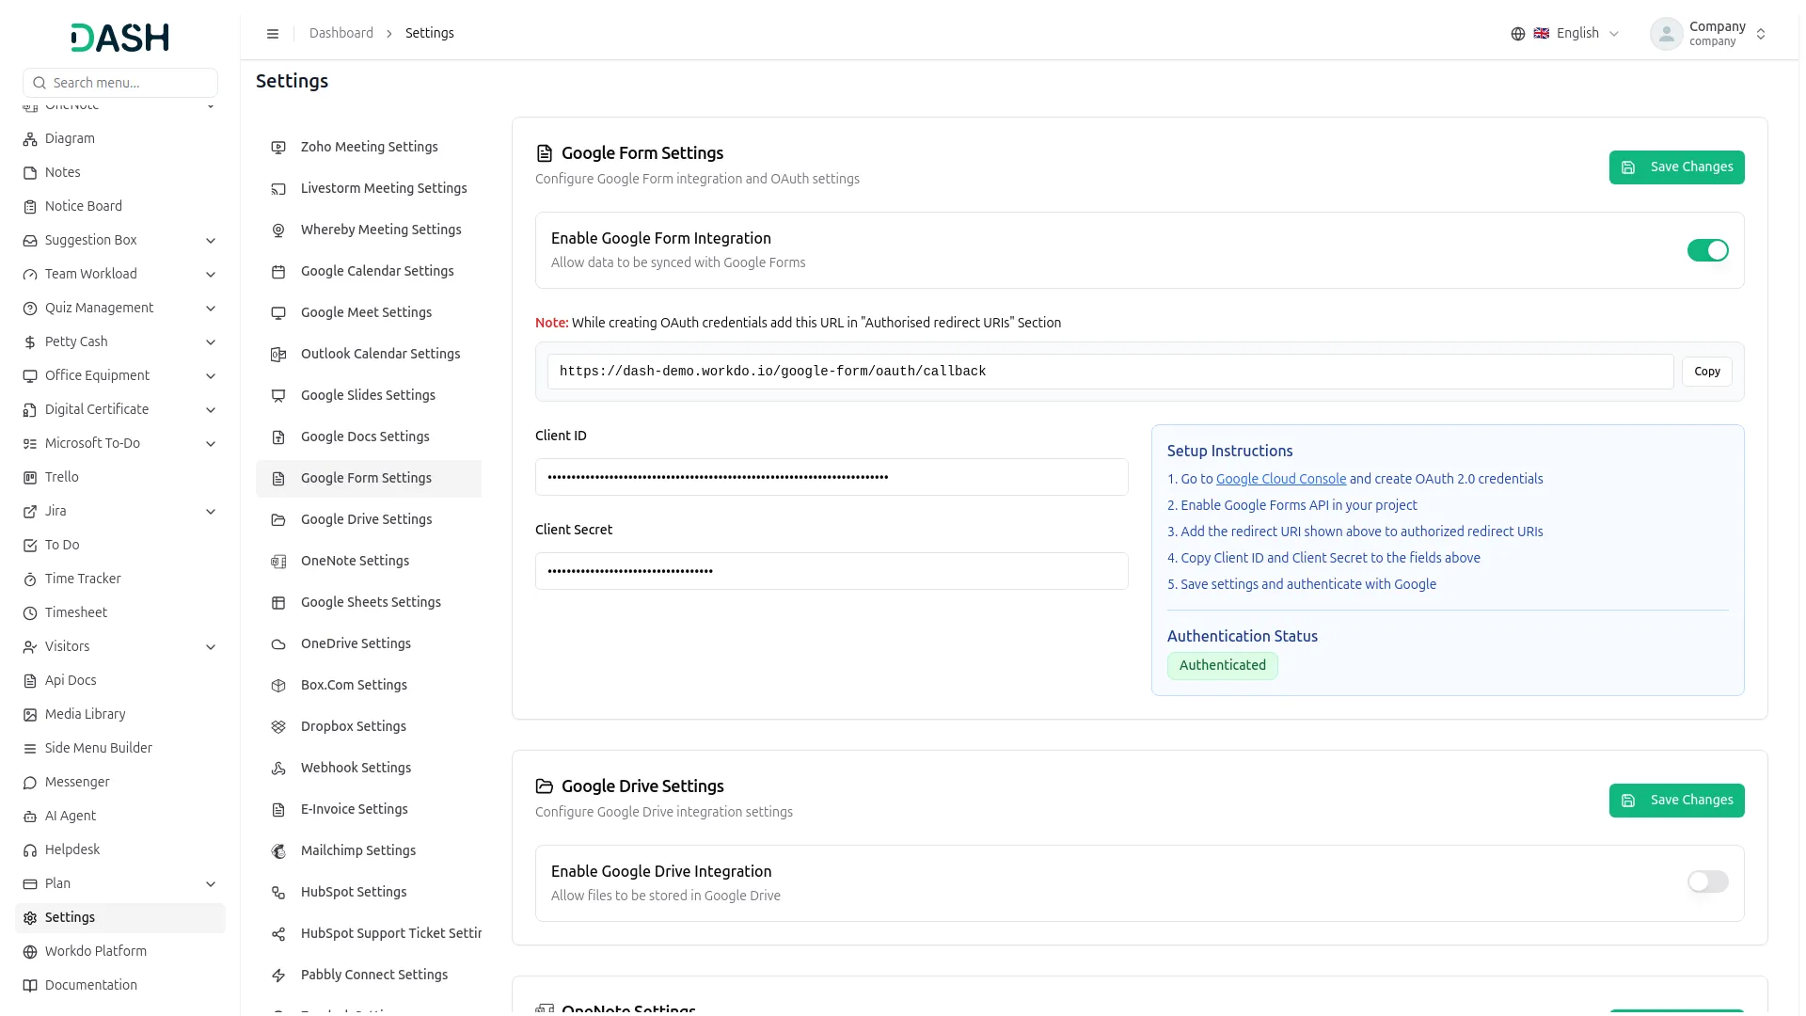Viewport: 1806px width, 1016px height.
Task: Open the Google Cloud Console link
Action: [1280, 479]
